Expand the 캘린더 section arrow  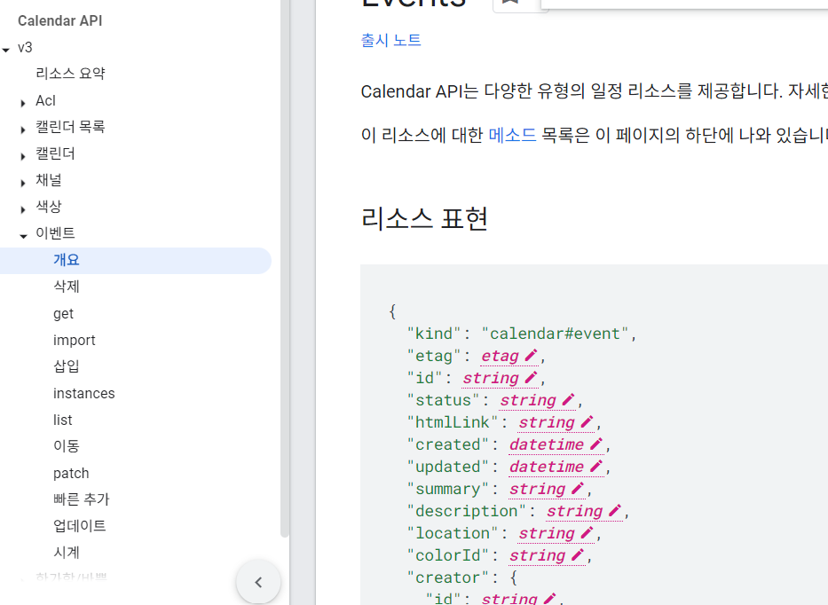click(x=23, y=156)
